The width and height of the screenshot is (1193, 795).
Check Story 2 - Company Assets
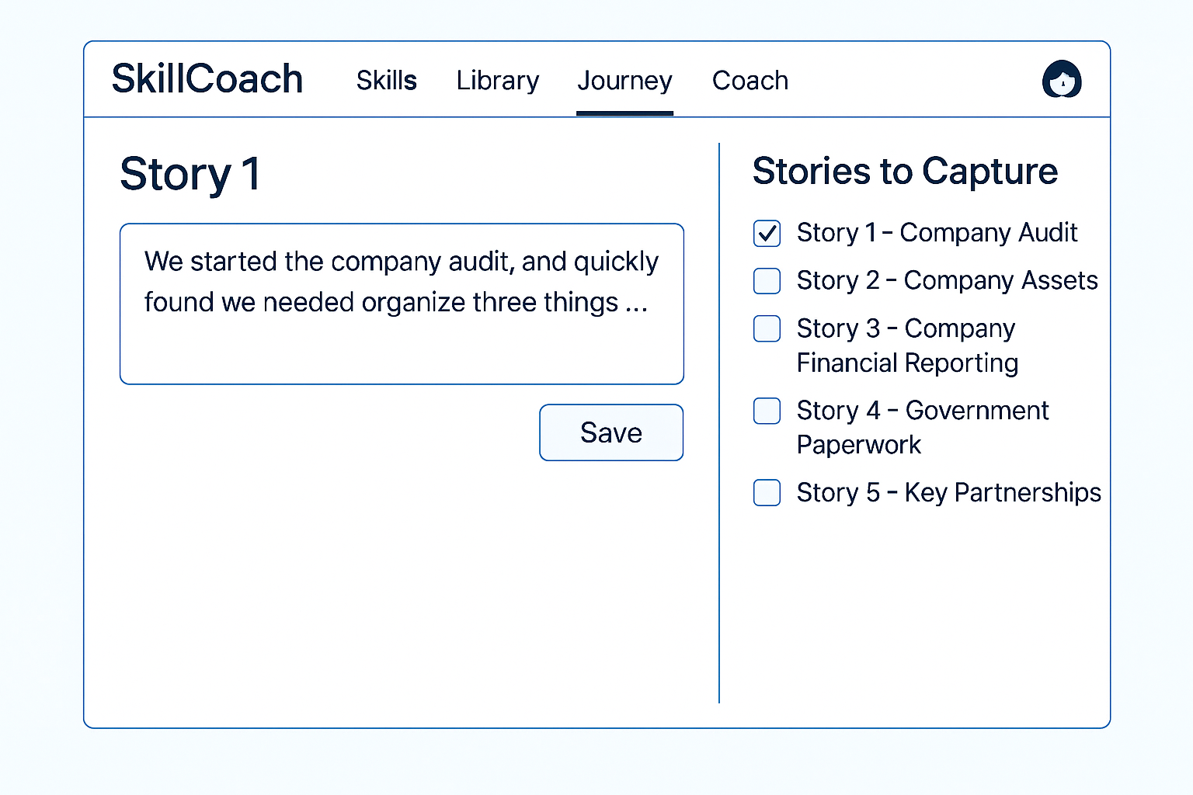point(767,281)
